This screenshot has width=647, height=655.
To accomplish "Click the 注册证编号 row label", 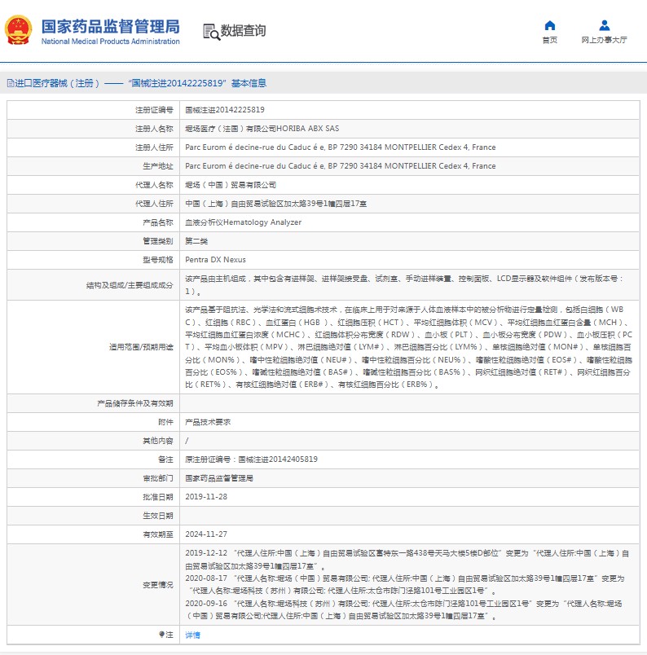I will point(154,110).
